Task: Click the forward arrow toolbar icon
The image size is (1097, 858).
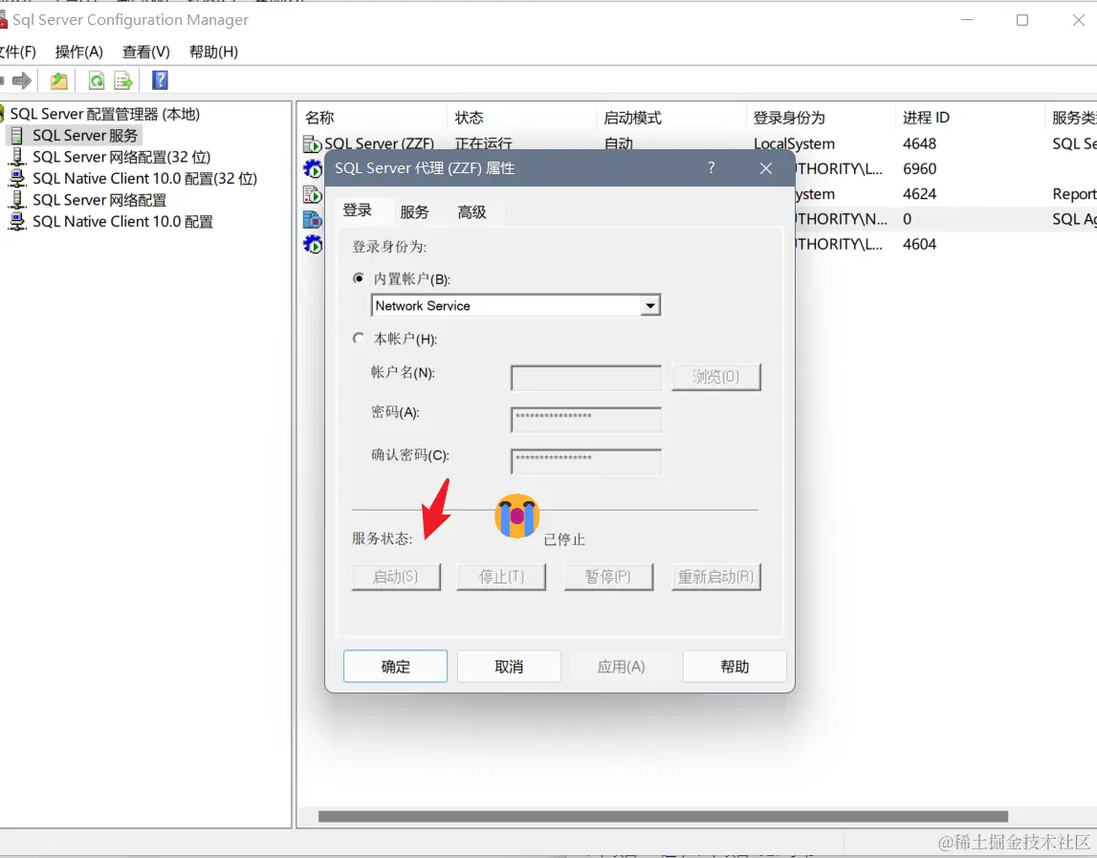Action: coord(22,80)
